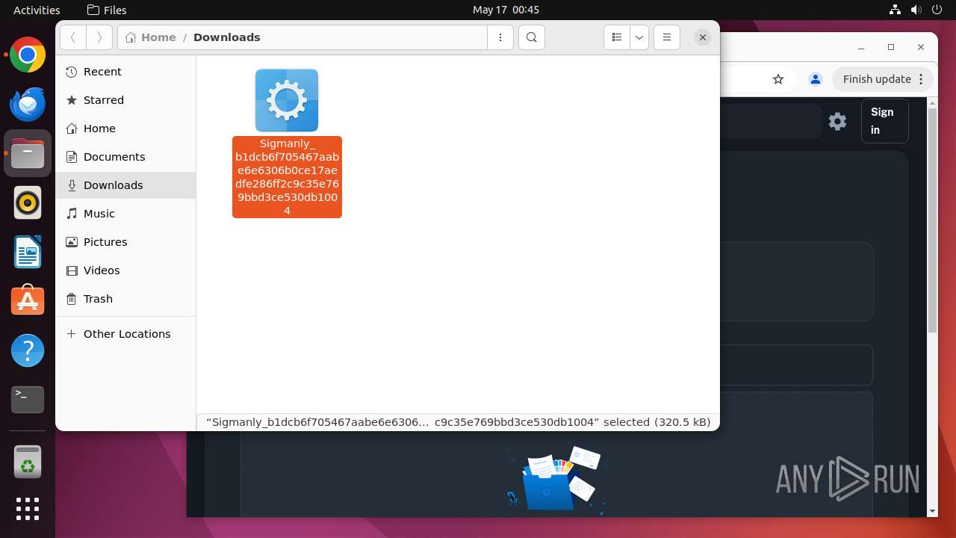Open Ubuntu Software from the dock
Image resolution: width=956 pixels, height=538 pixels.
pyautogui.click(x=28, y=301)
